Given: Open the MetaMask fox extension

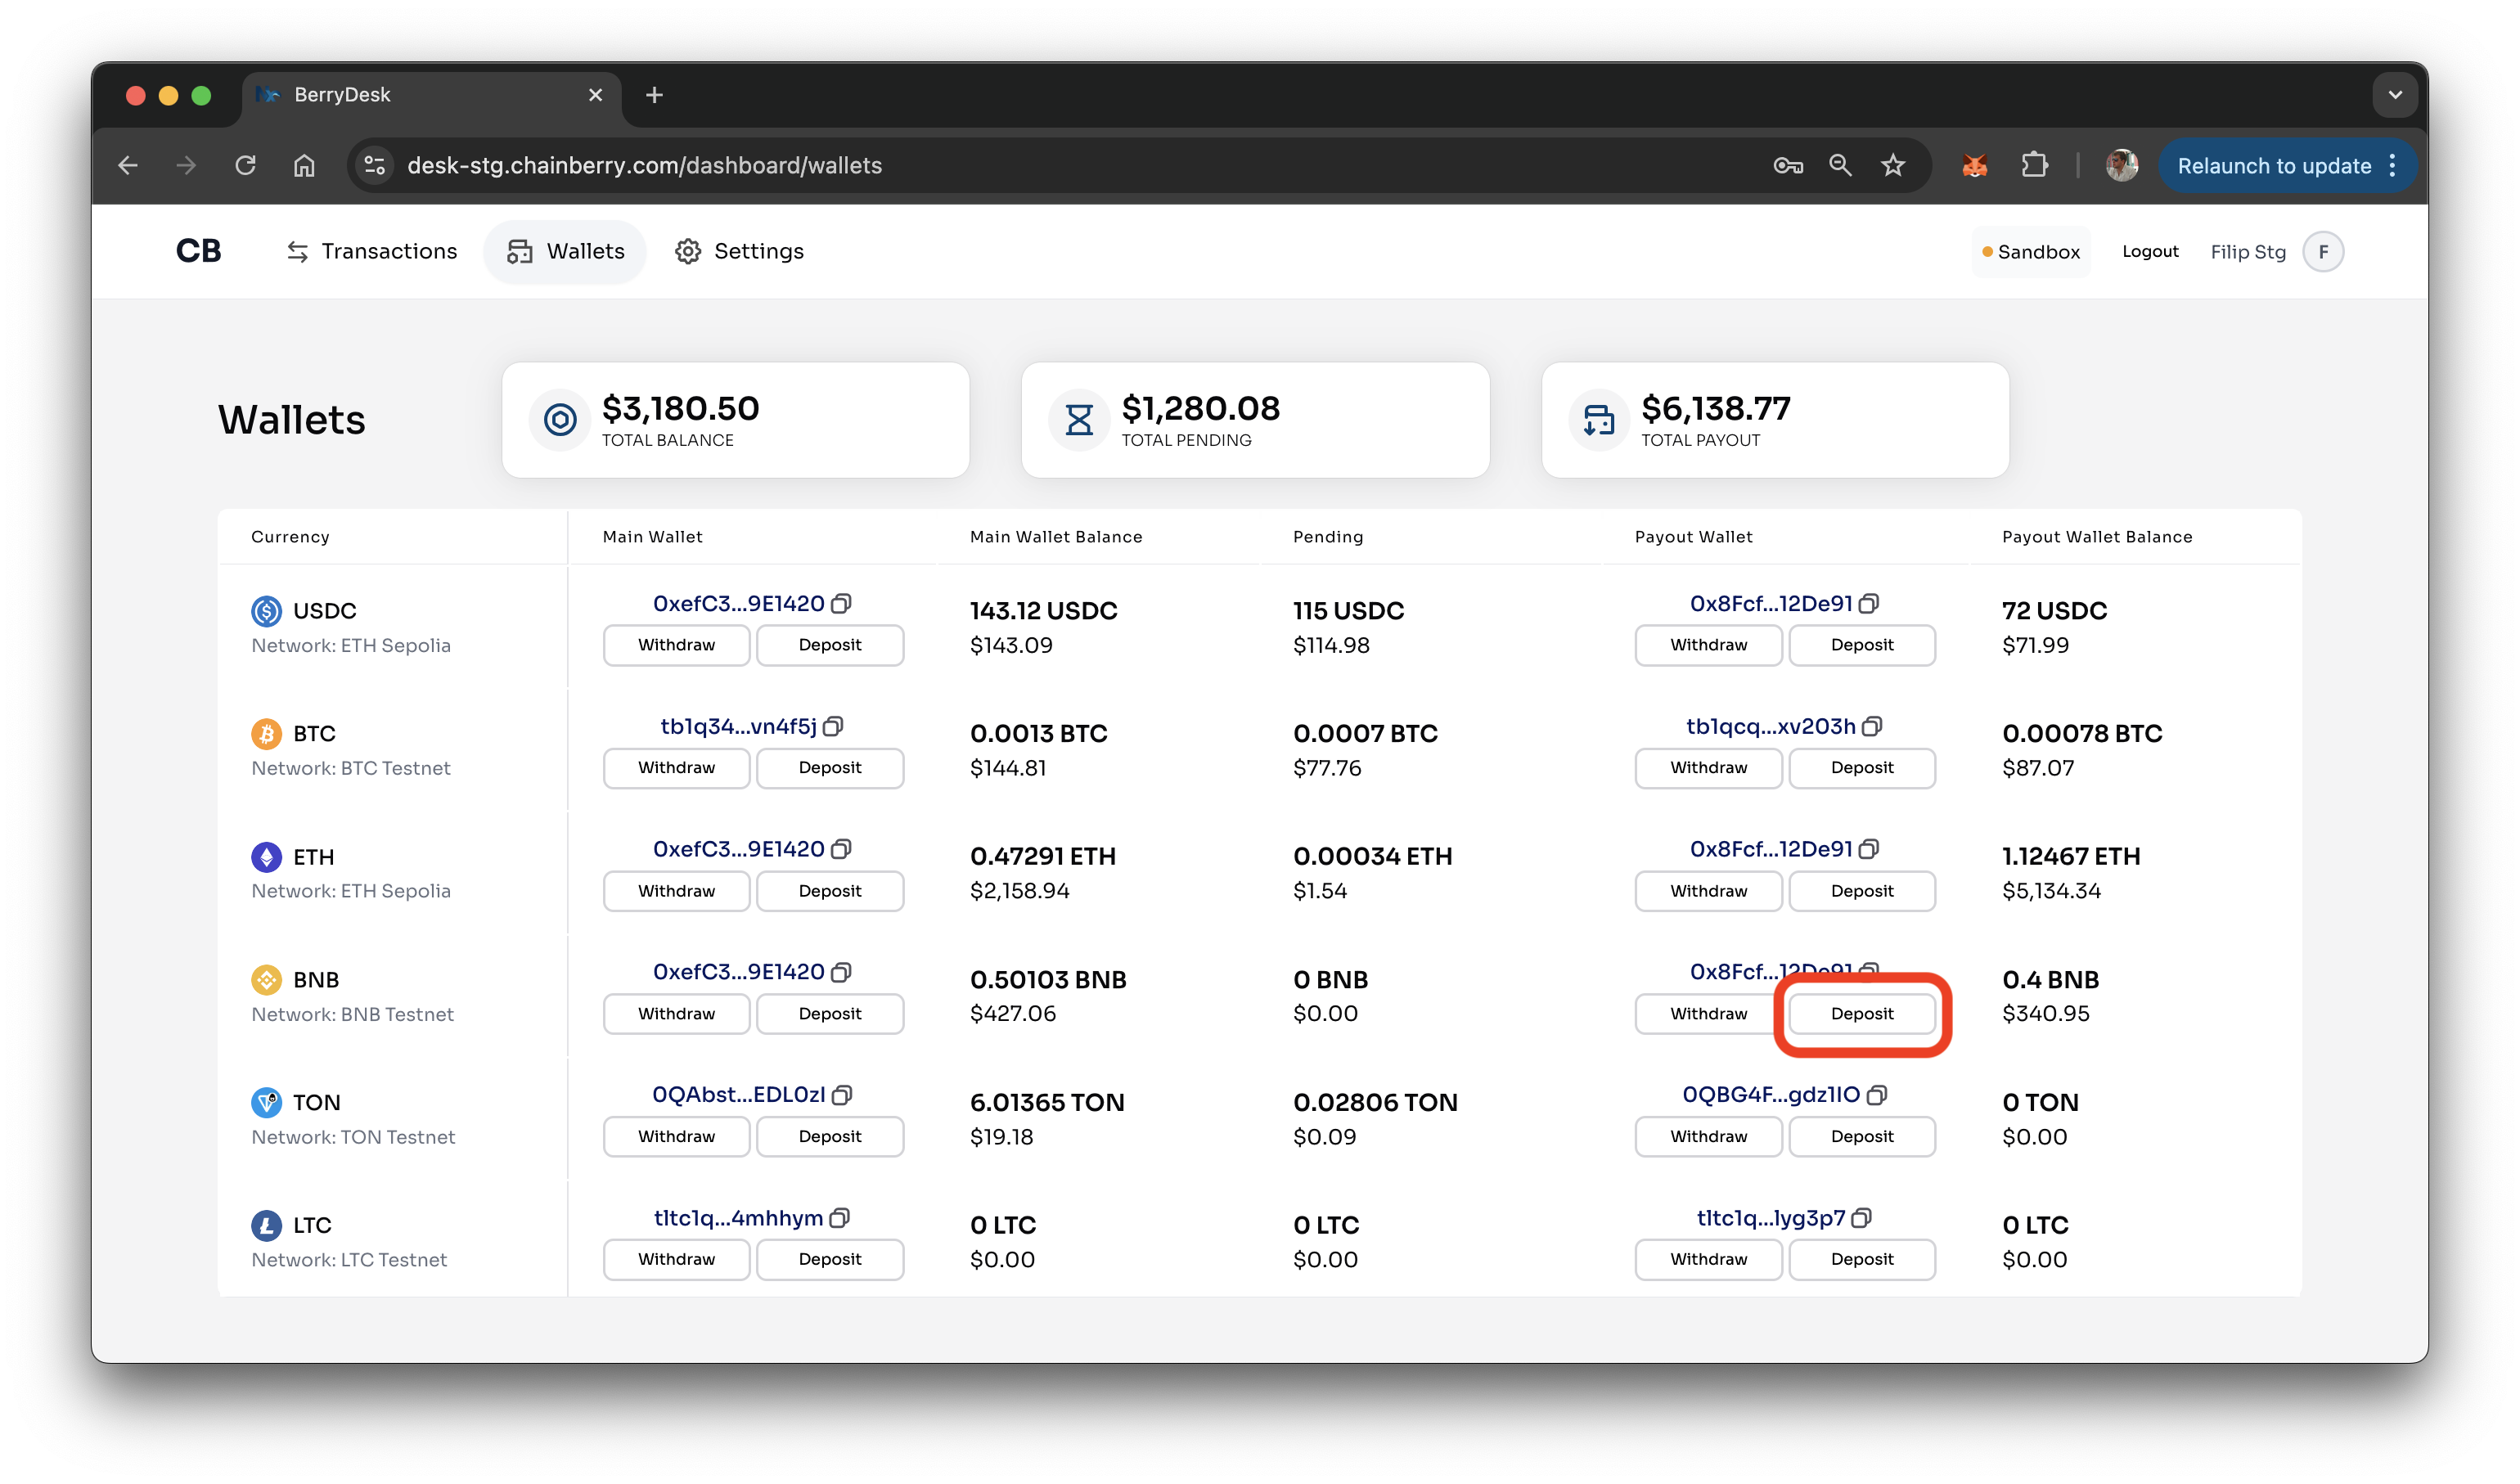Looking at the screenshot, I should tap(1974, 166).
